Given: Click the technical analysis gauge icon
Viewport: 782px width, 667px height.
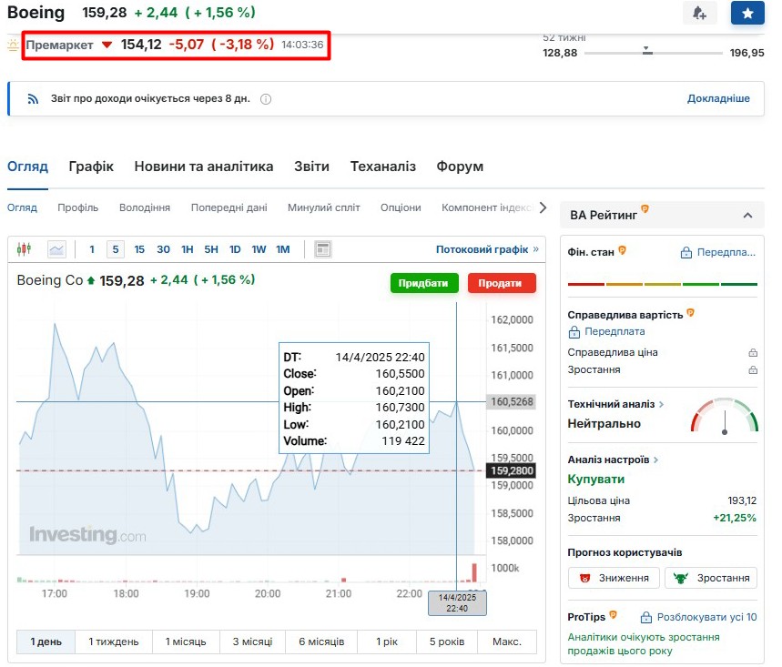Looking at the screenshot, I should tap(725, 416).
